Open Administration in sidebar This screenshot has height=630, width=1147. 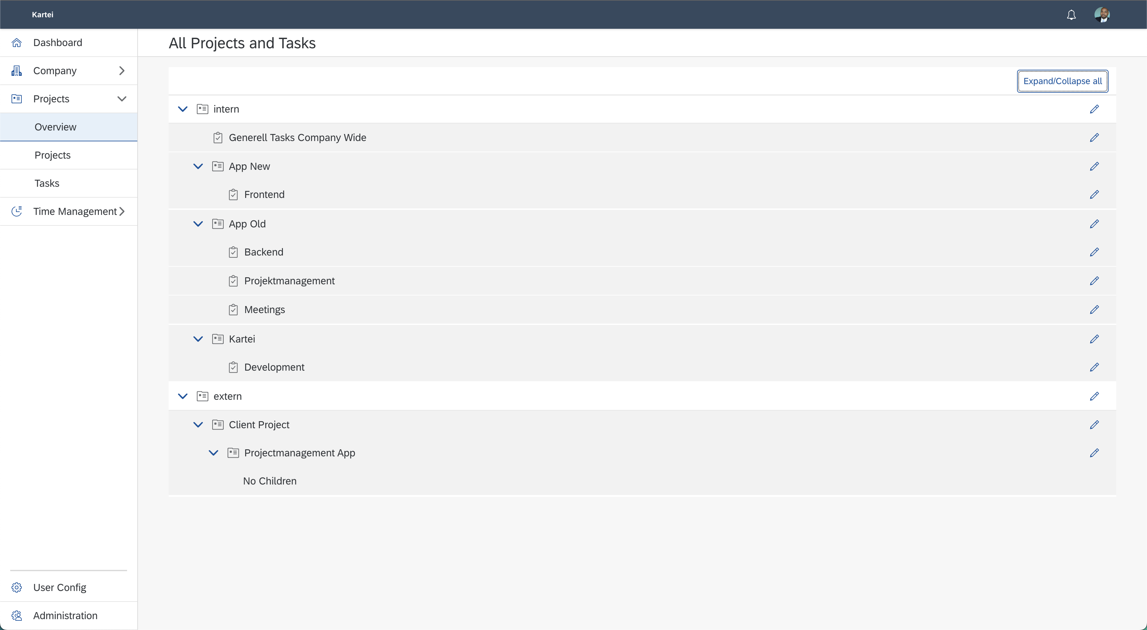[x=68, y=616]
